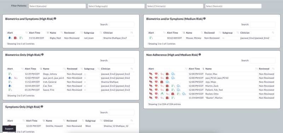
Task: Click blue droplet icon in jaya_pcv1 row
Action: pos(10,78)
